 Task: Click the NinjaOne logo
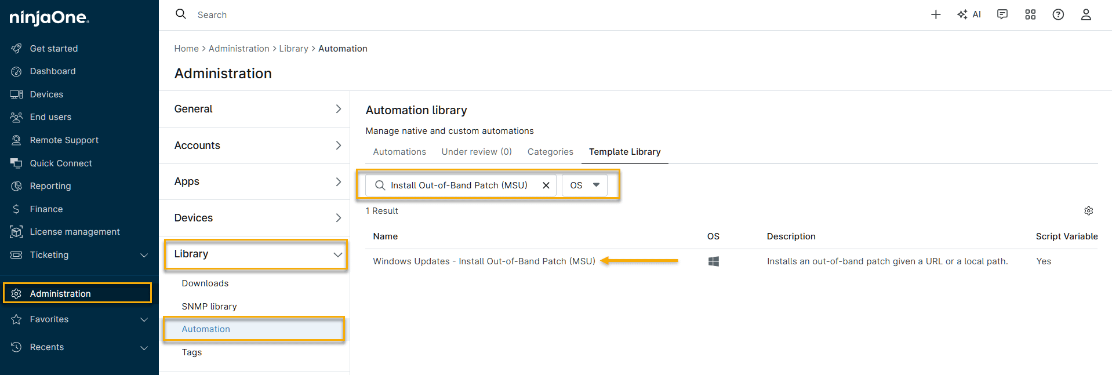click(x=49, y=18)
